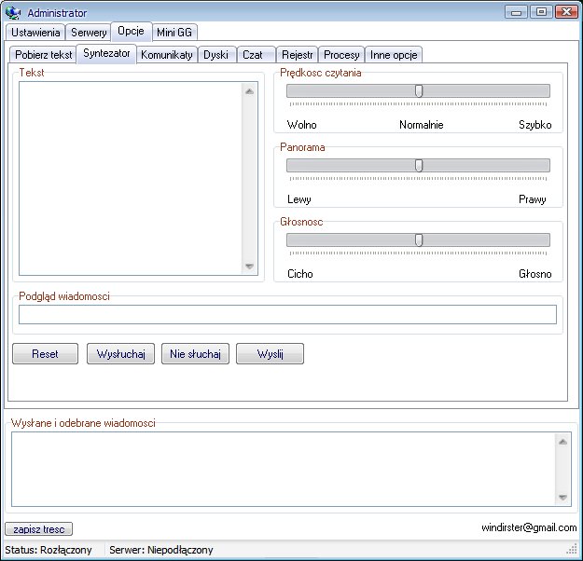Switch to the Ustawienia tab
This screenshot has width=583, height=561.
pyautogui.click(x=35, y=33)
